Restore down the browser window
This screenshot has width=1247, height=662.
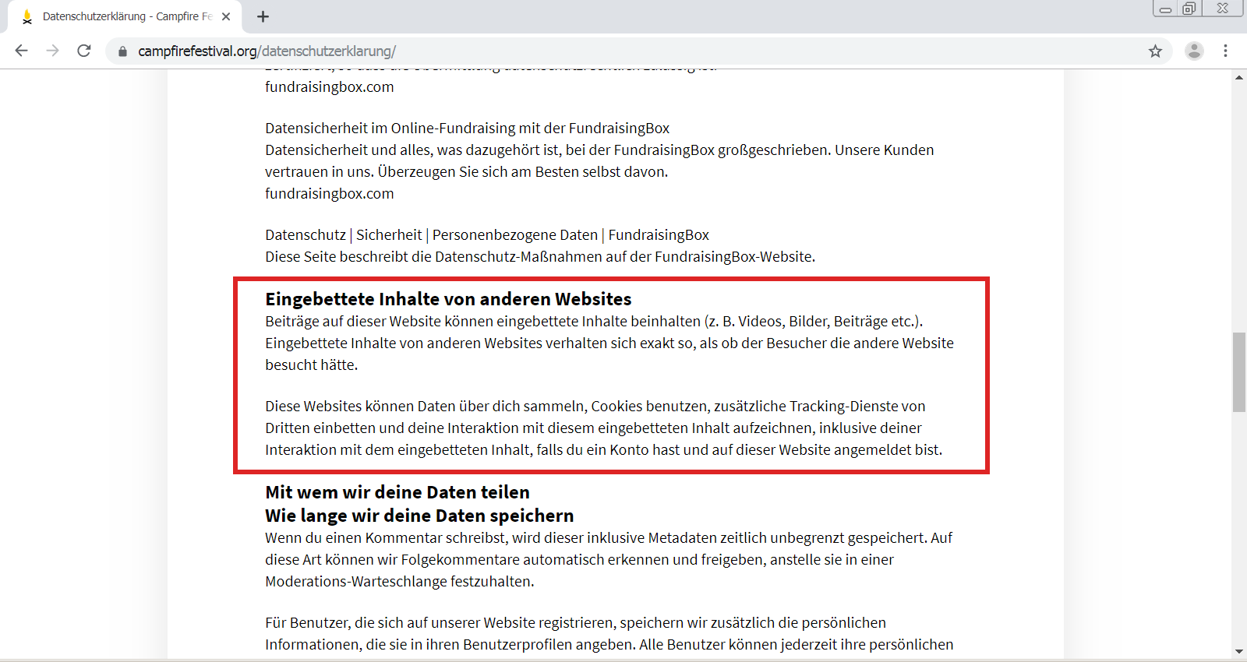tap(1189, 9)
